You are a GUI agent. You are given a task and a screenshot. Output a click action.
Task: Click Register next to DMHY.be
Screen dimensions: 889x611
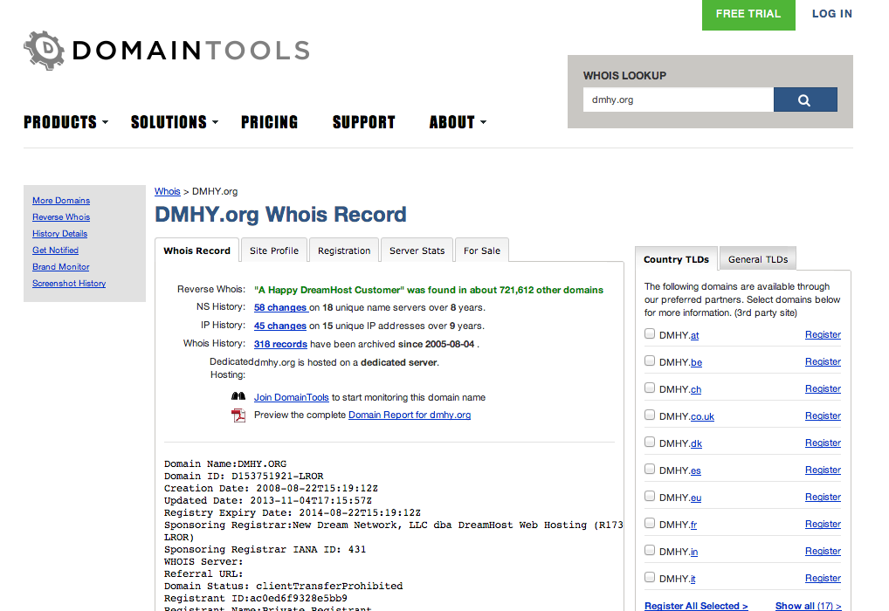823,361
